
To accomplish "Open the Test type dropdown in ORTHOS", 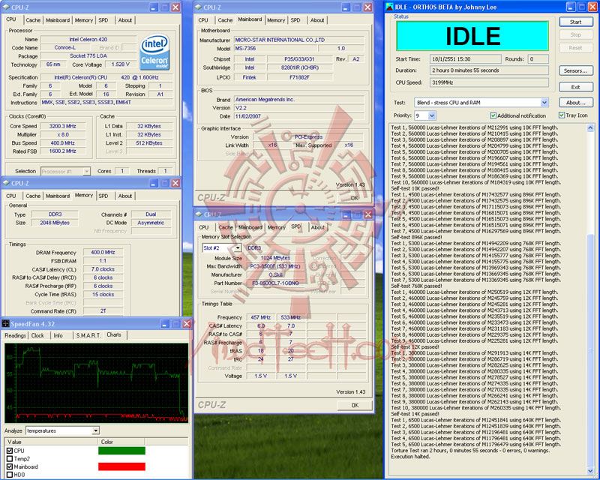I will tap(544, 103).
